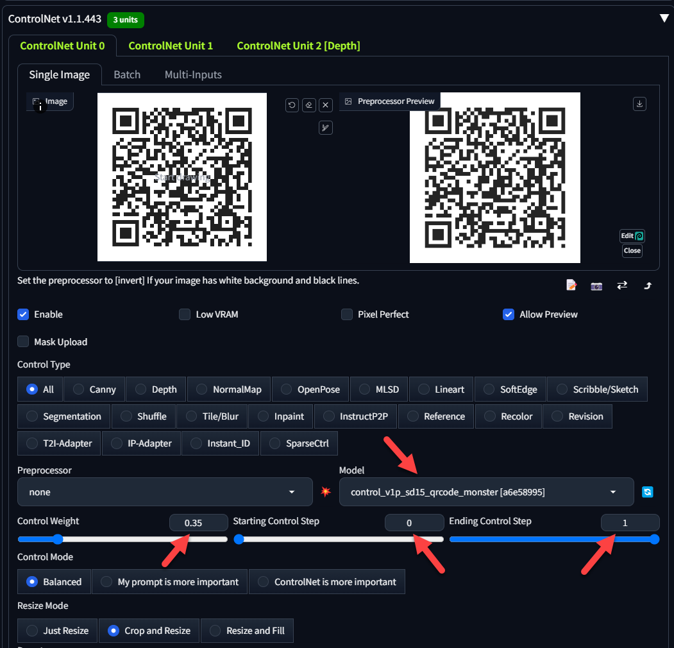
Task: Turn on Low VRAM
Action: pyautogui.click(x=185, y=314)
